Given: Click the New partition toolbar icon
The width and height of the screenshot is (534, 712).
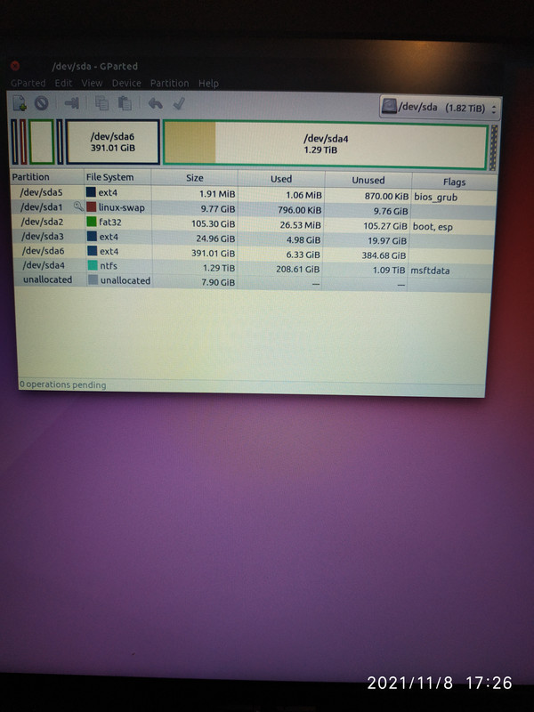Looking at the screenshot, I should click(x=20, y=103).
